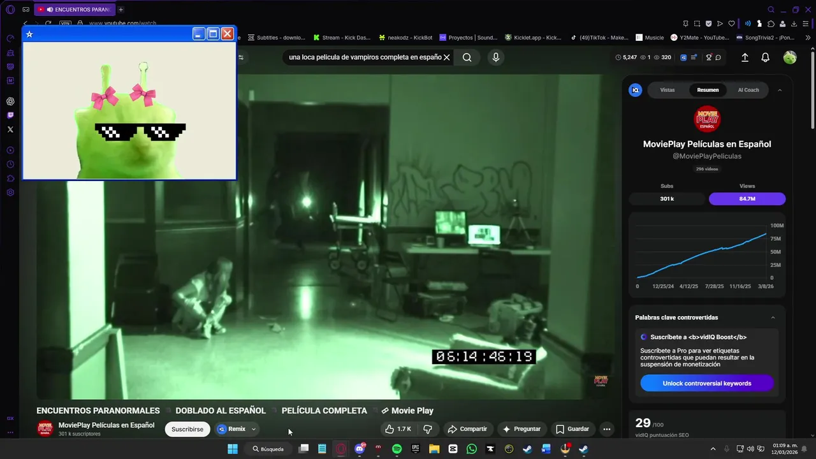This screenshot has width=816, height=459.
Task: Open the Stream - Kick Dashboard bookmark
Action: (x=342, y=38)
